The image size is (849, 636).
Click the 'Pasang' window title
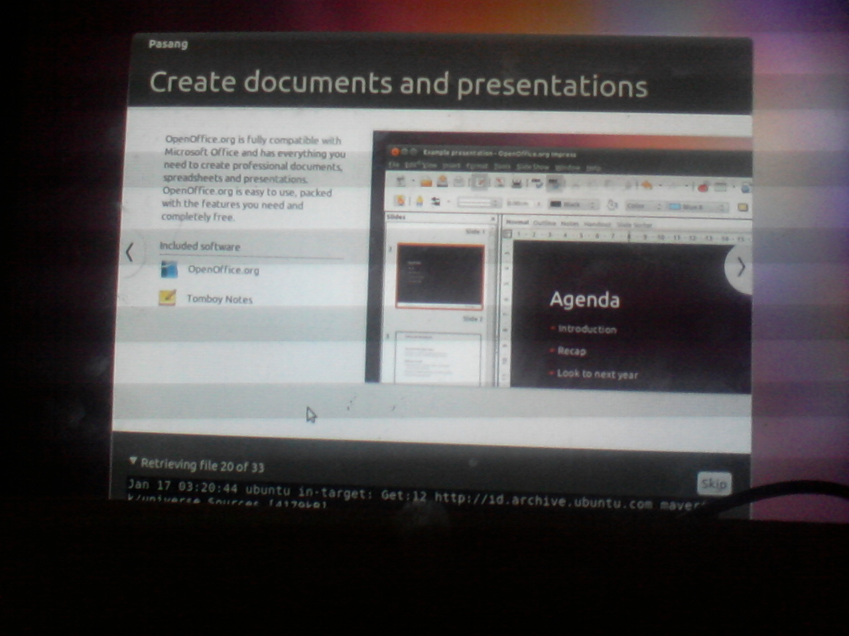click(x=168, y=44)
